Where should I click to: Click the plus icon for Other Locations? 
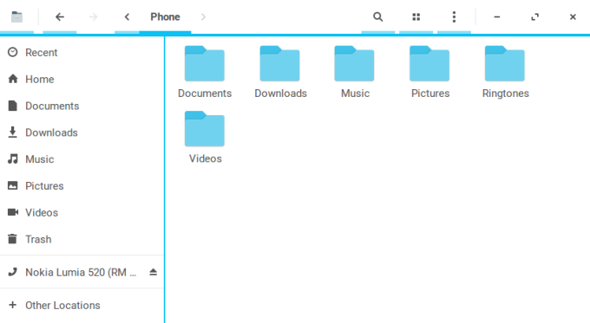tap(13, 305)
